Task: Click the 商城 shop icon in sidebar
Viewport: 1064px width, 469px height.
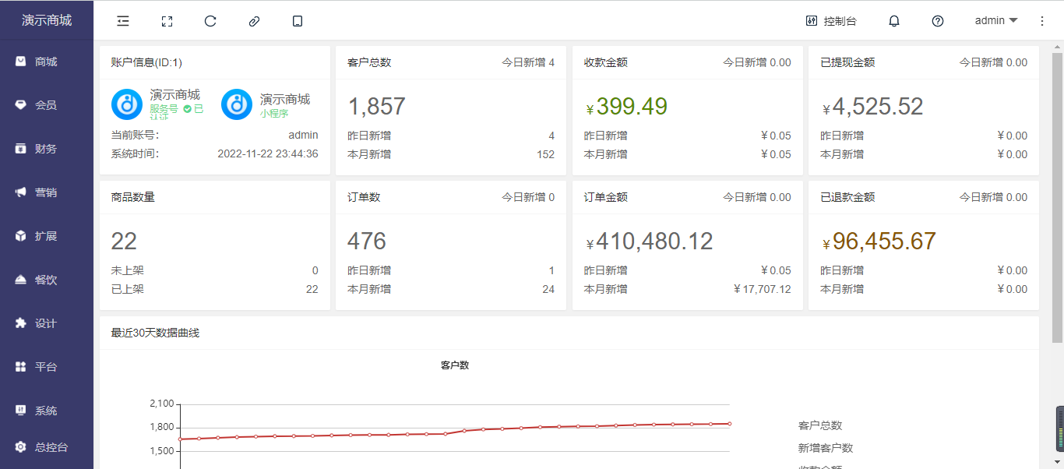Action: pyautogui.click(x=21, y=61)
